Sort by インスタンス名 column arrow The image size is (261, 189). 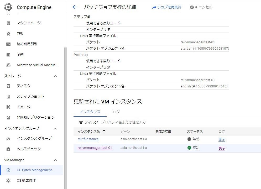tap(104, 132)
